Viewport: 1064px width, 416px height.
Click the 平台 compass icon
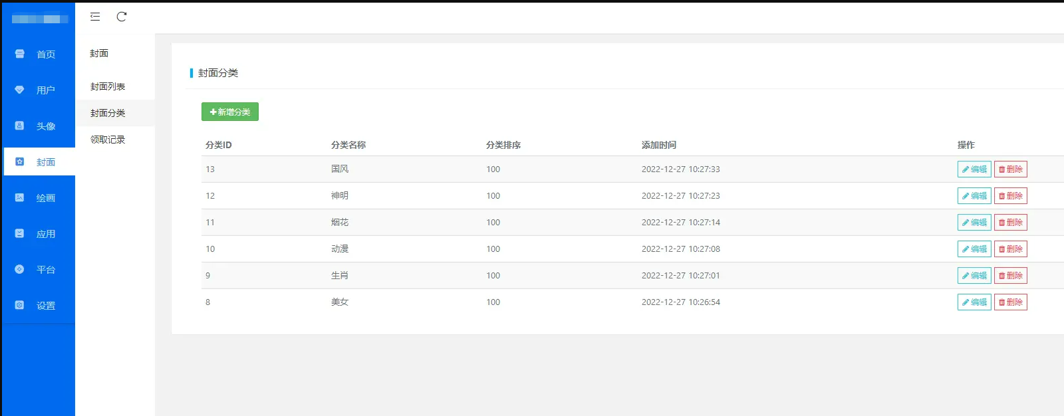pos(19,269)
